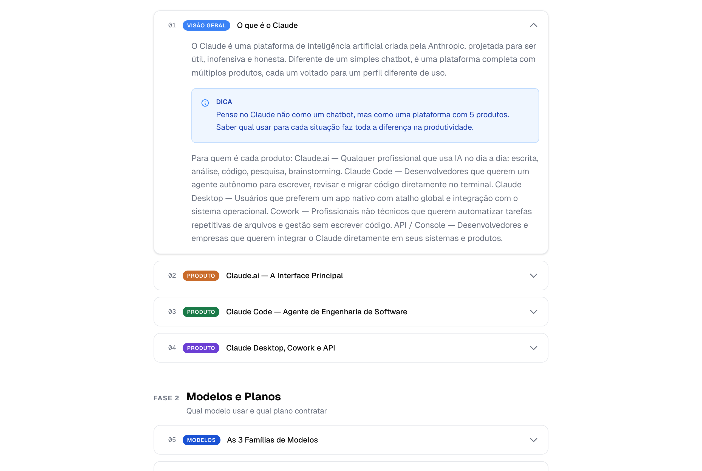Click the green PRODUTO badge on section 03

[201, 312]
